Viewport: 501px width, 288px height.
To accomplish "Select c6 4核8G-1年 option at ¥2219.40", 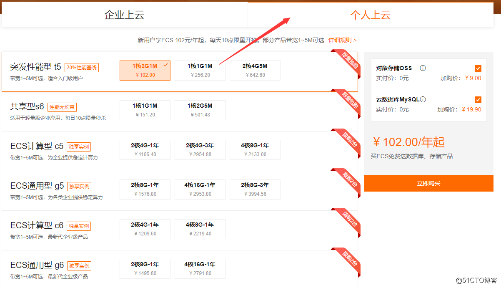I will pyautogui.click(x=200, y=229).
